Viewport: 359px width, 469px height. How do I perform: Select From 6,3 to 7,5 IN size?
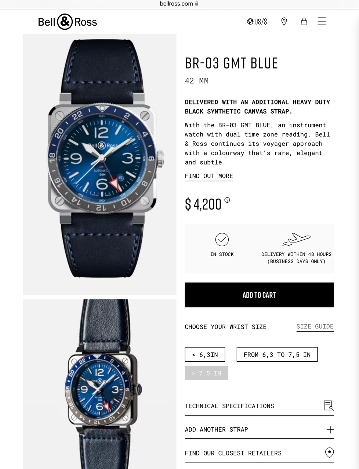pyautogui.click(x=277, y=355)
